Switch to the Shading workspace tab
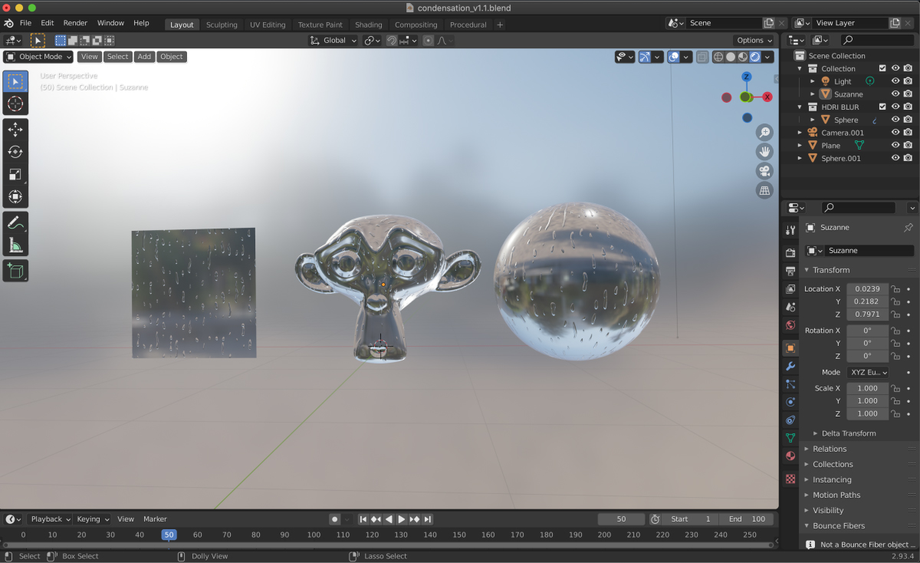 [x=369, y=25]
